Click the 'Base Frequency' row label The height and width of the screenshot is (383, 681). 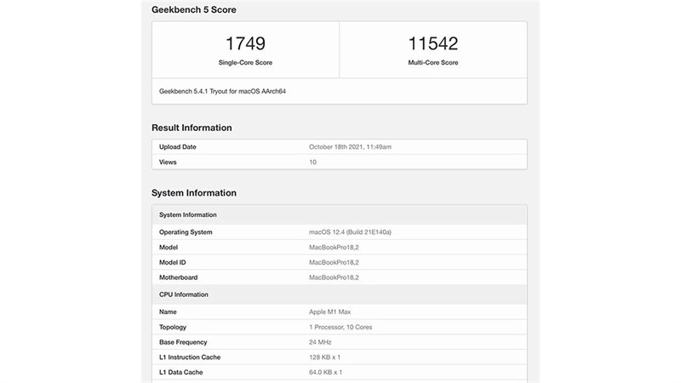[183, 342]
